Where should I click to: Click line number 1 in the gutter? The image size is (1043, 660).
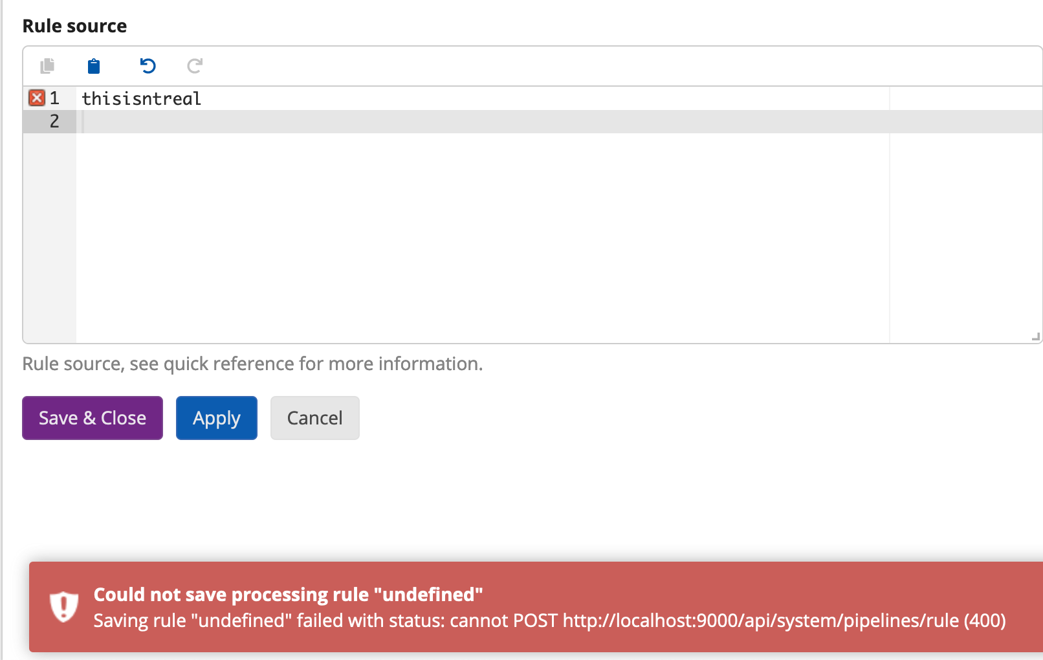coord(54,98)
